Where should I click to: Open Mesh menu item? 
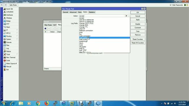click(8, 27)
